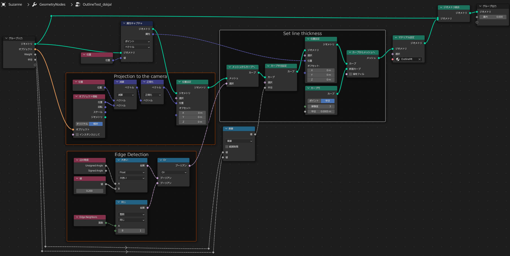
Task: Click the 結果 socket on 大きい node
Action: click(147, 166)
